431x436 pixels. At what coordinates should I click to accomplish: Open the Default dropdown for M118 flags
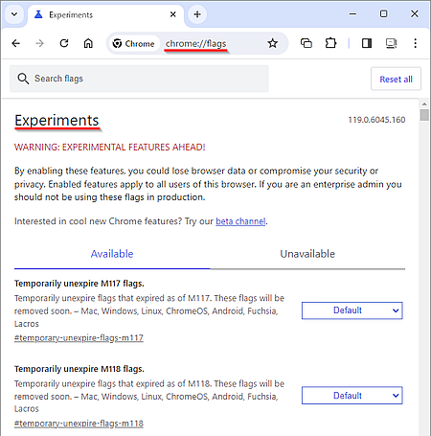click(x=352, y=396)
